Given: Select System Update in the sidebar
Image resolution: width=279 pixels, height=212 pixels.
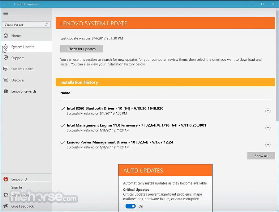Looking at the screenshot, I should pos(26,47).
